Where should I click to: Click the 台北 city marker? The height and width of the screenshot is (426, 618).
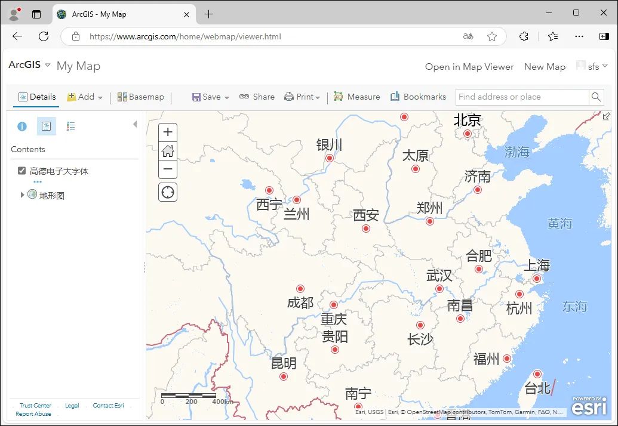click(x=537, y=374)
